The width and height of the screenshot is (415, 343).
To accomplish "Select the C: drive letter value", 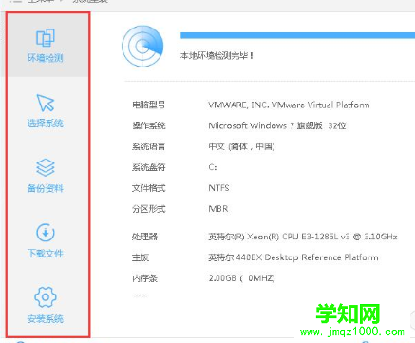I will (x=213, y=167).
